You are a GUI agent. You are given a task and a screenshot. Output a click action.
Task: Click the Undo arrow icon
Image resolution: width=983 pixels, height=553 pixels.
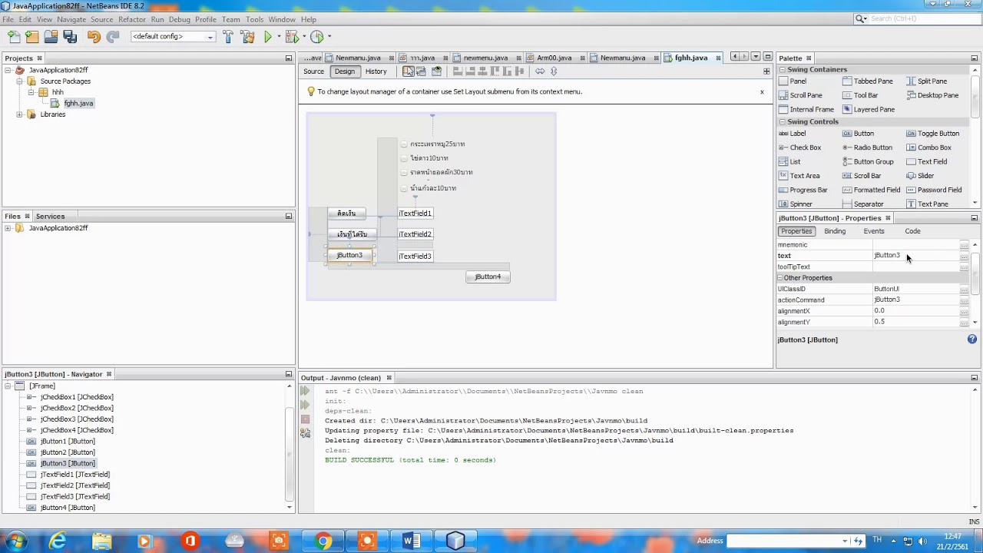pos(94,36)
